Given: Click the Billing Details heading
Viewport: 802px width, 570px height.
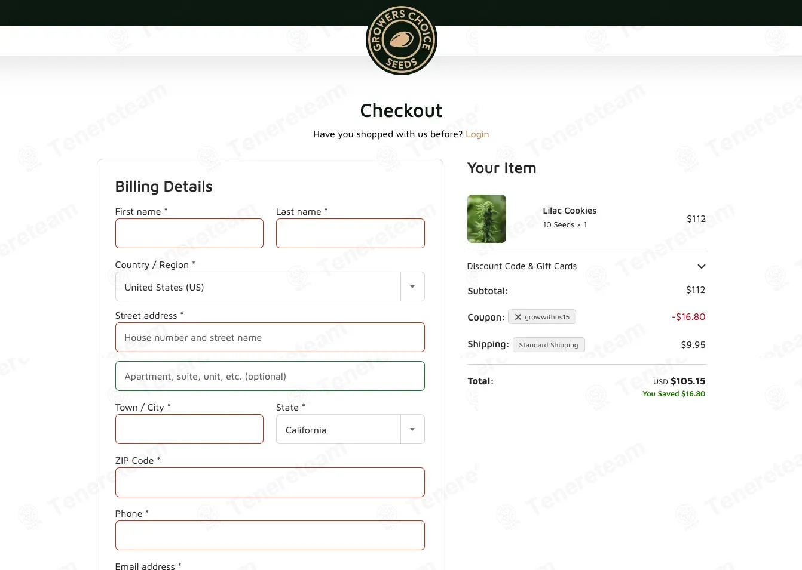Looking at the screenshot, I should tap(164, 187).
